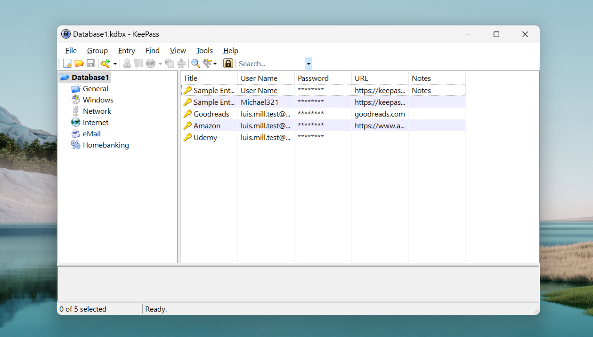The image size is (593, 337).
Task: Add a new entry using the key icon
Action: (105, 63)
